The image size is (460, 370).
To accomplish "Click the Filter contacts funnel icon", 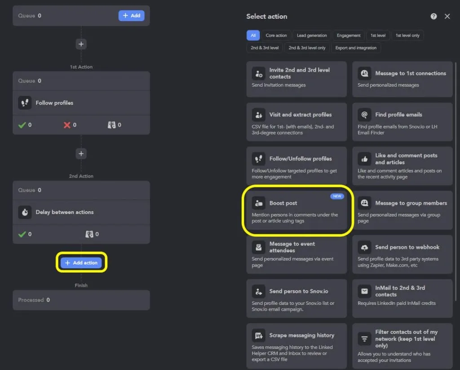I will [364, 339].
